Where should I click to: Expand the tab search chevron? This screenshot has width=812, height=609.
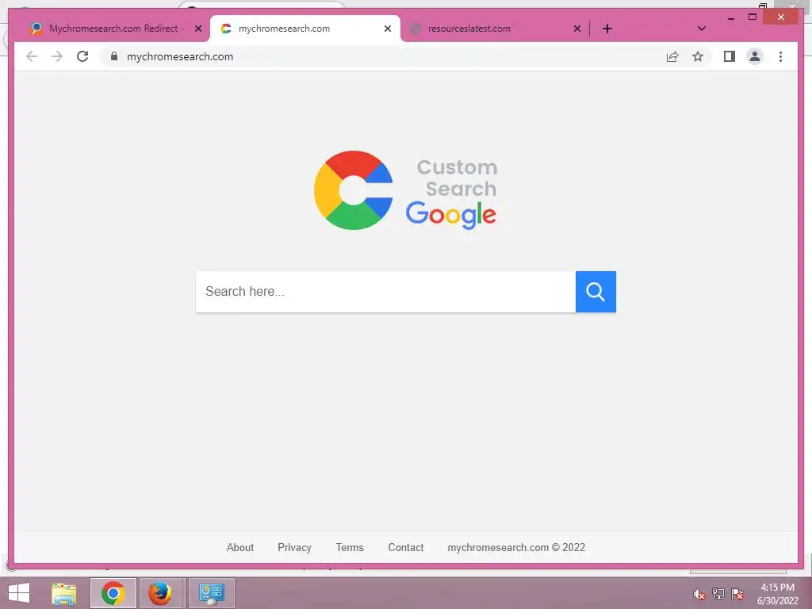click(702, 29)
